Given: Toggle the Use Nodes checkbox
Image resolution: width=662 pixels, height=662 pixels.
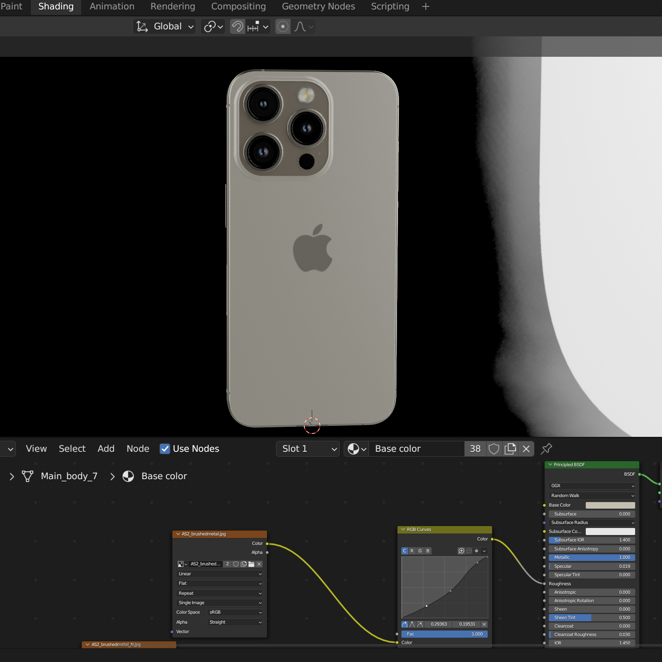Looking at the screenshot, I should 165,449.
